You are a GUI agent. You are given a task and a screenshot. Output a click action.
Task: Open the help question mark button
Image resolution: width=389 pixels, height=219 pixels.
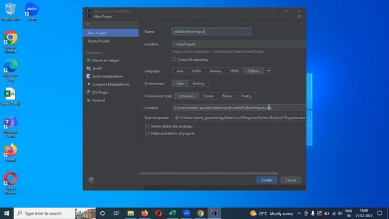91,179
